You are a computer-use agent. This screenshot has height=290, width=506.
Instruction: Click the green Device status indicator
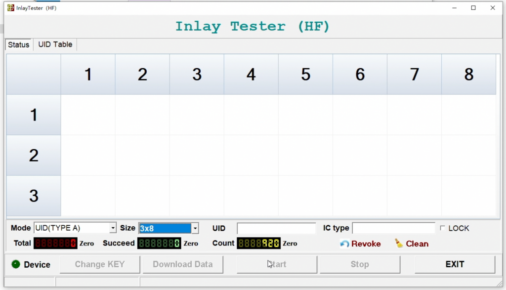coord(16,264)
